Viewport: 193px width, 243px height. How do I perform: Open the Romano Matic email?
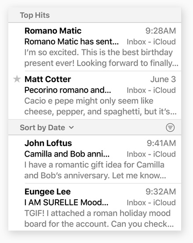tap(95, 47)
